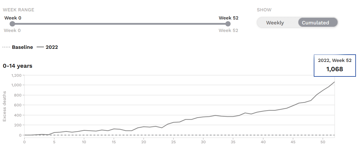The width and height of the screenshot is (360, 152).
Task: Select the Cumulated display option
Action: (315, 23)
